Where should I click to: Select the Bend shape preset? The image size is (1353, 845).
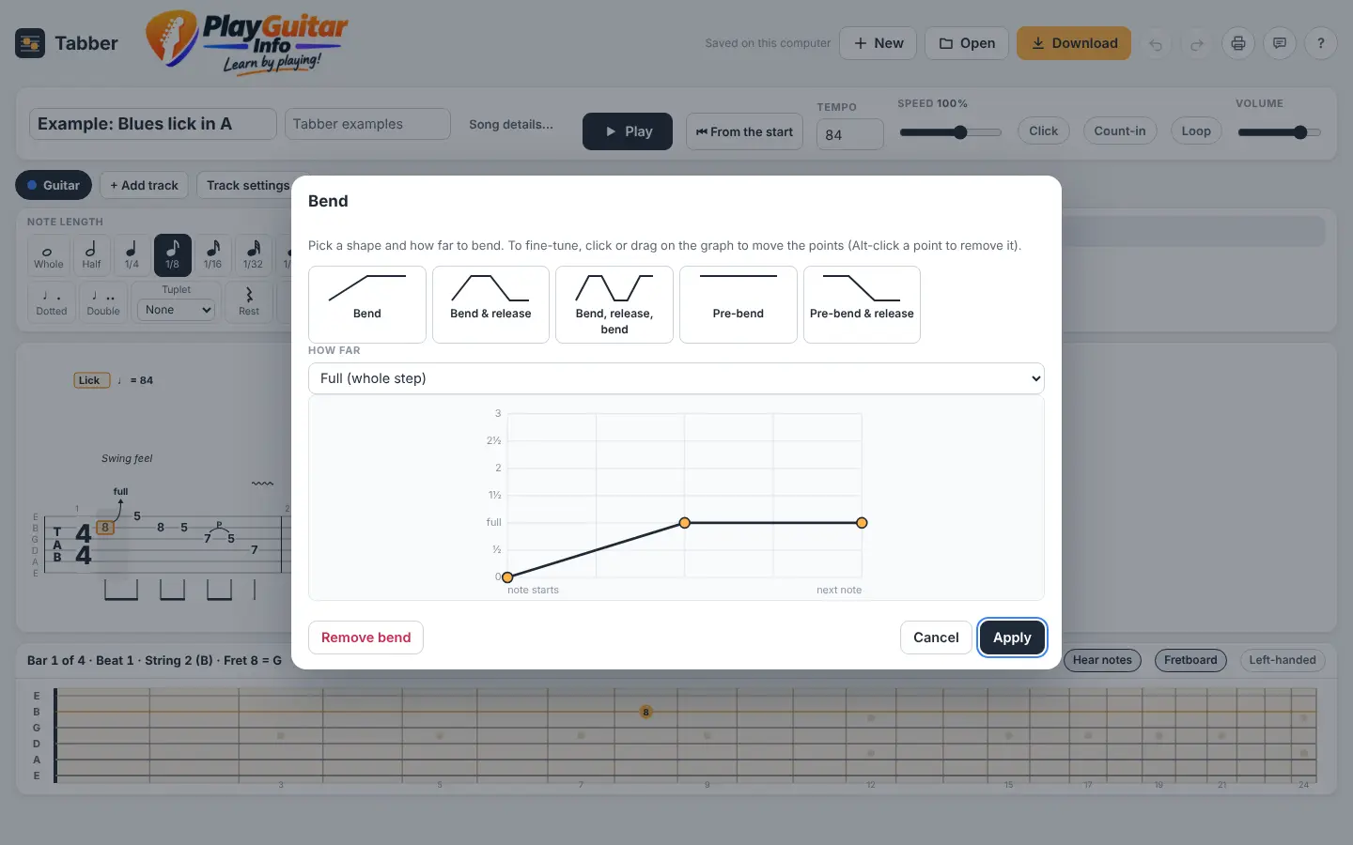coord(366,304)
